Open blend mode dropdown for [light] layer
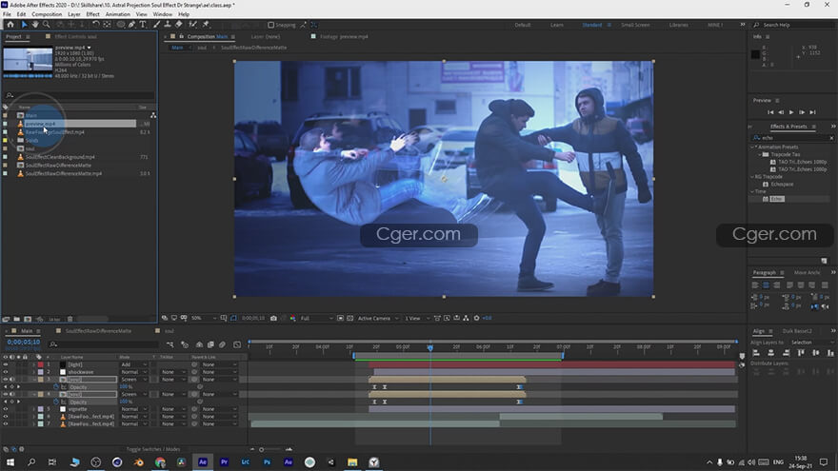Screen dimensions: 838x471 click(133, 364)
